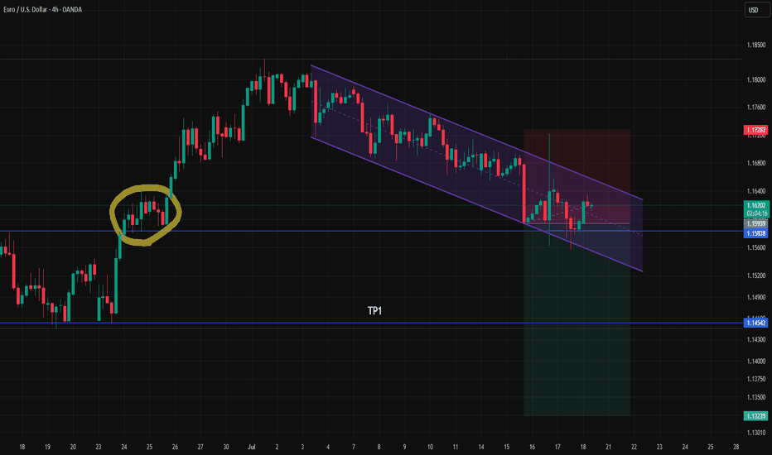Click the Jul label on time axis
Viewport: 772px width, 455px height.
pyautogui.click(x=252, y=447)
